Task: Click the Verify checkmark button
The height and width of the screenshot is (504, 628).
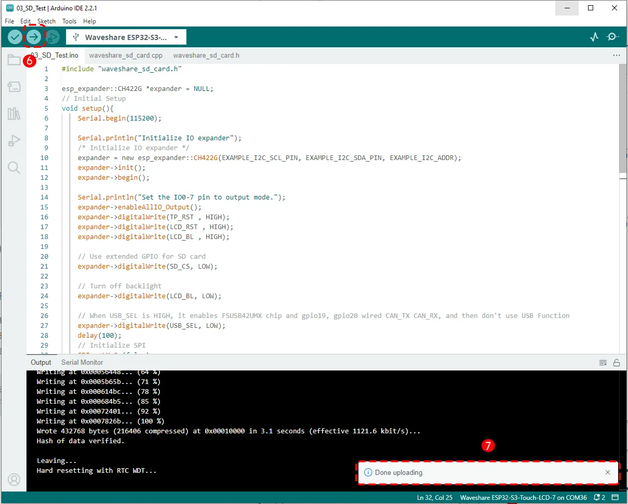Action: 15,37
